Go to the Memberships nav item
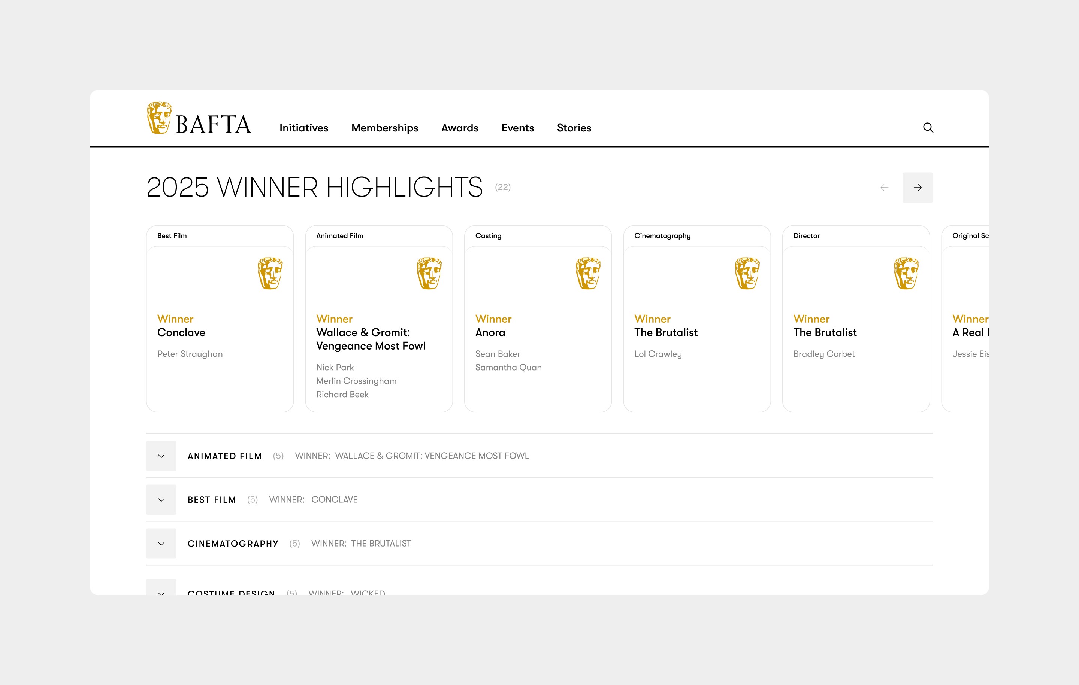 tap(384, 128)
